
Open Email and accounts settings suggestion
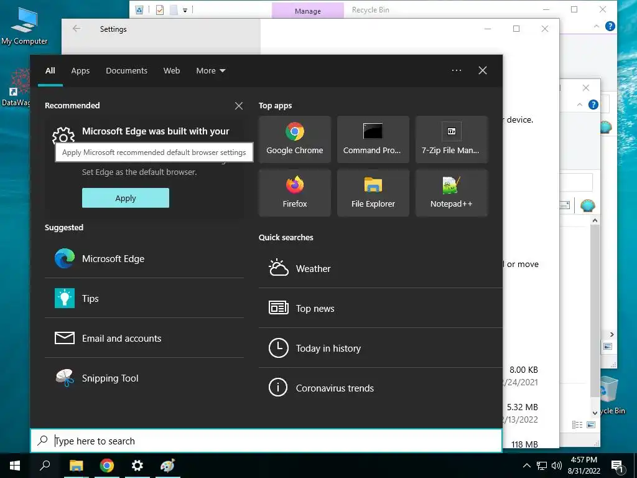(144, 338)
